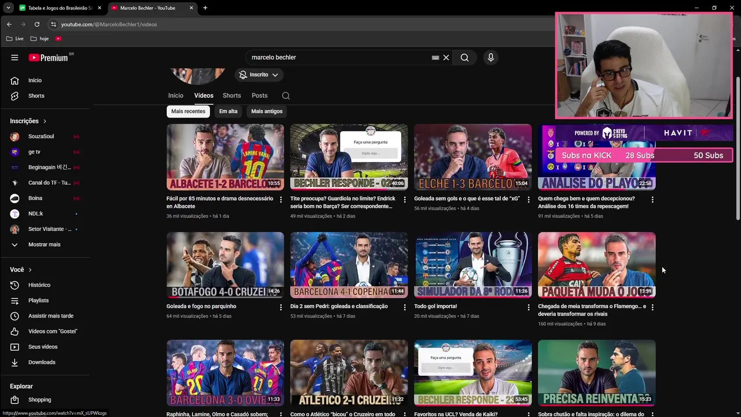Image resolution: width=741 pixels, height=417 pixels.
Task: Open options menu for Albacete video
Action: click(281, 199)
